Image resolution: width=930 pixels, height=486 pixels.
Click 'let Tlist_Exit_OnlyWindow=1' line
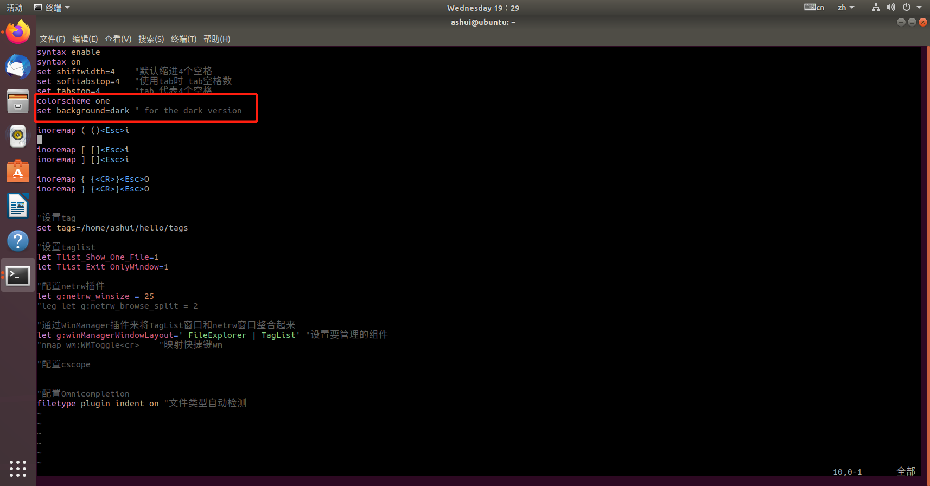tap(103, 267)
